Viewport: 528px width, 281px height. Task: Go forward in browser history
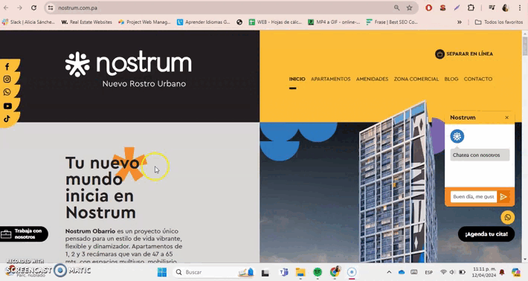click(x=19, y=7)
